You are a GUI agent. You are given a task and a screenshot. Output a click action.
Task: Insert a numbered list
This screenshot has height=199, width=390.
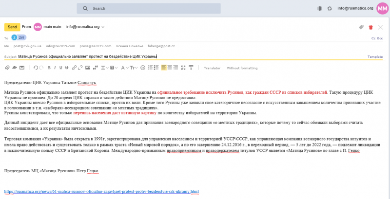point(150,68)
